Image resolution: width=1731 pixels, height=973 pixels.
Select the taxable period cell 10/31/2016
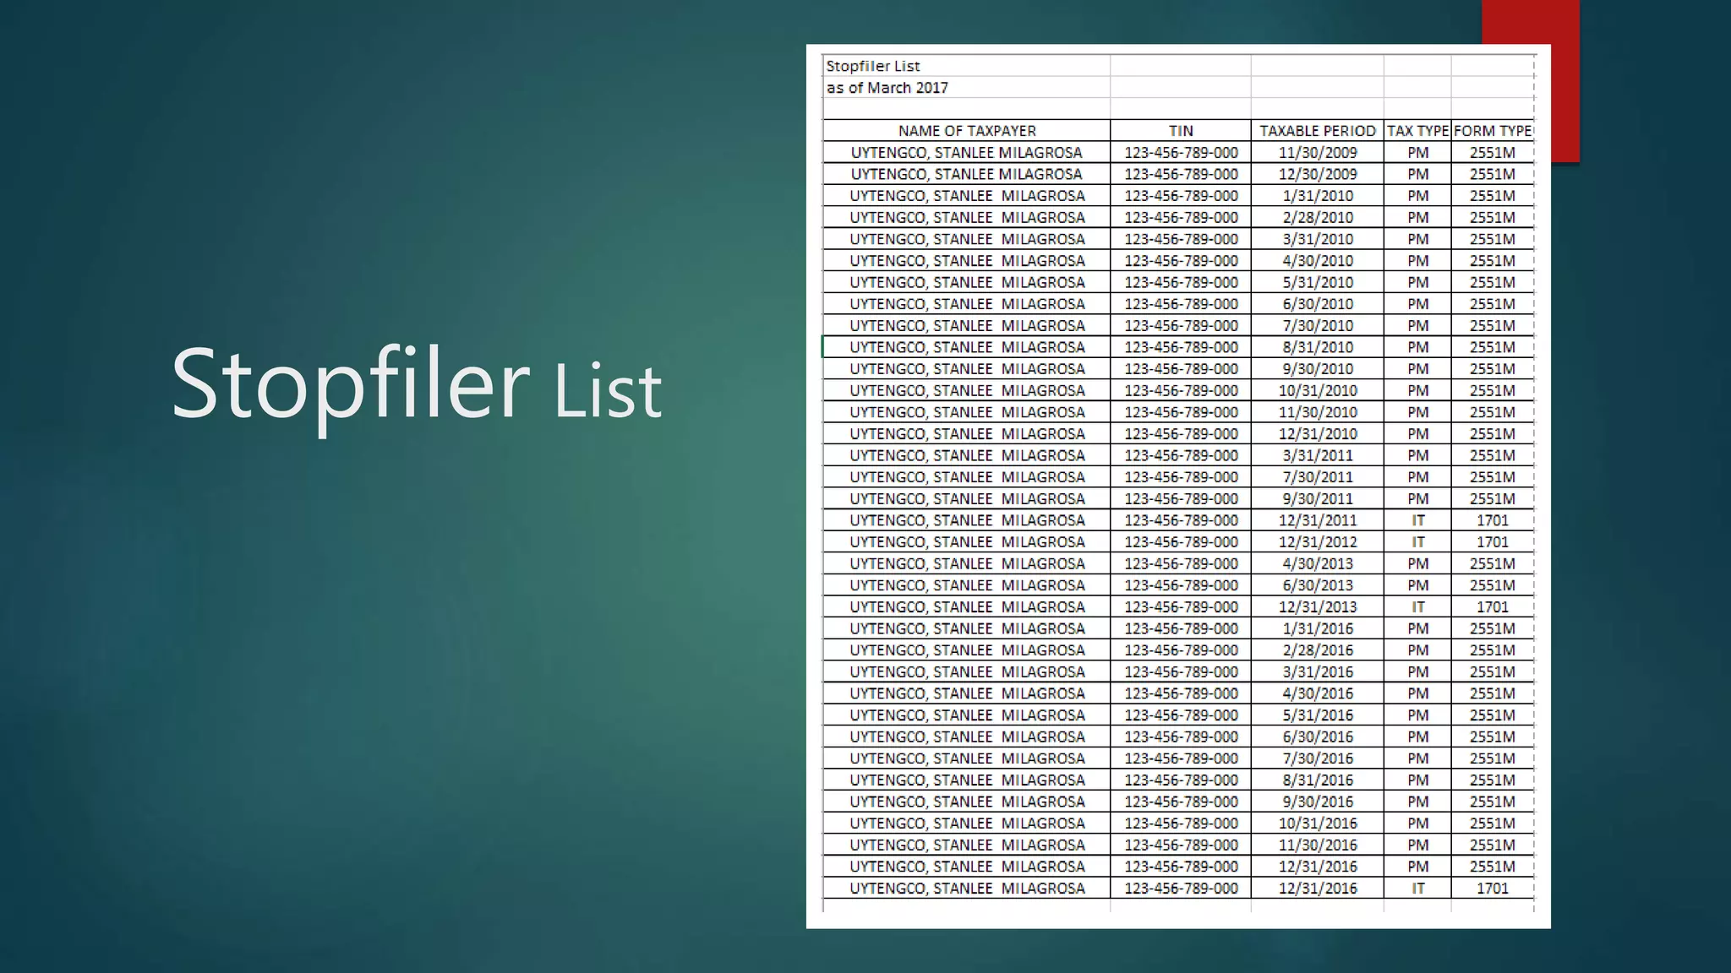point(1317,824)
